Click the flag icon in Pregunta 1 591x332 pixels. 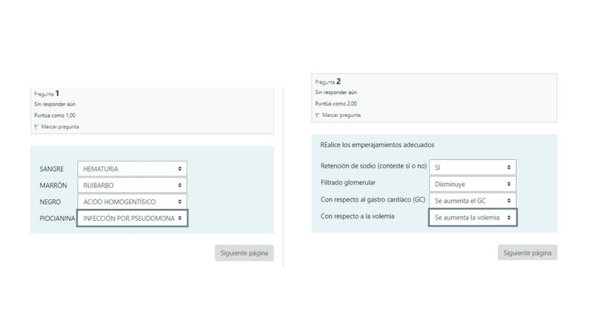coord(36,127)
